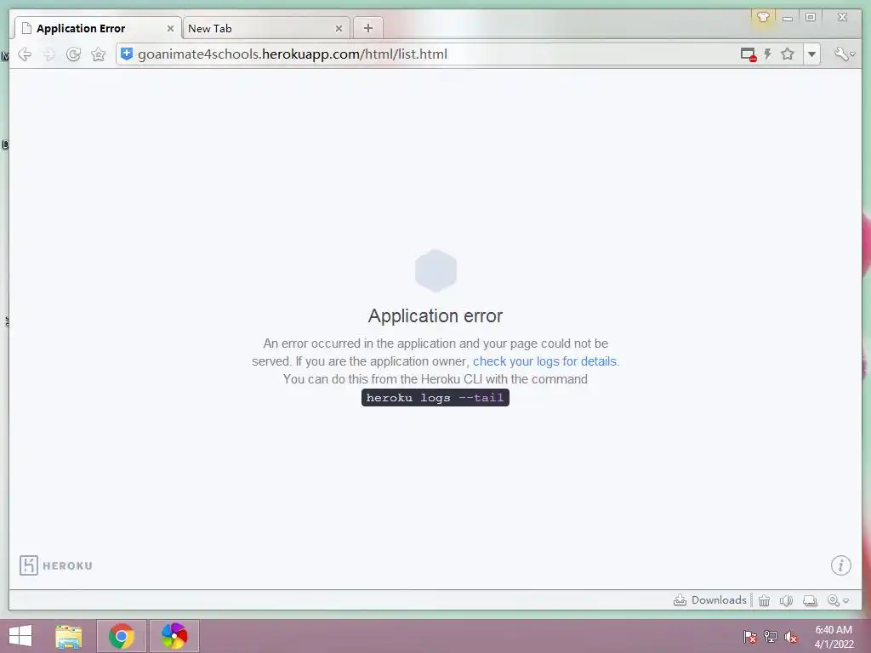Open File Explorer from the taskbar

click(x=68, y=636)
